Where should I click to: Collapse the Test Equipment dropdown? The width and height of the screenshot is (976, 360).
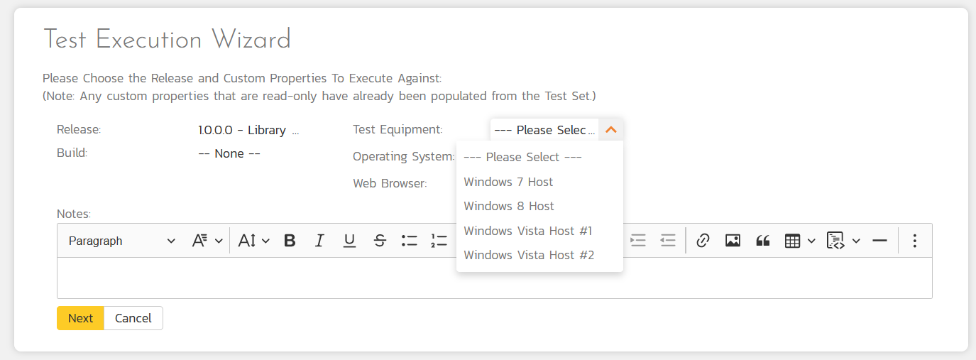[x=611, y=130]
